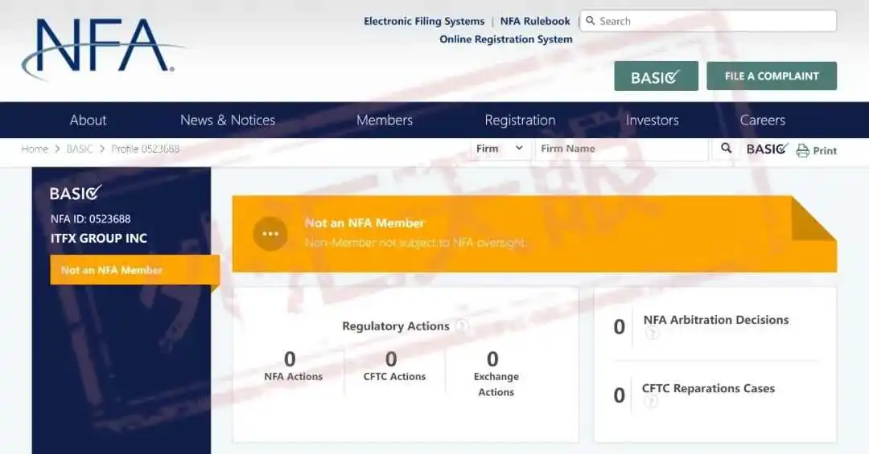Open the Registration menu

(x=520, y=121)
